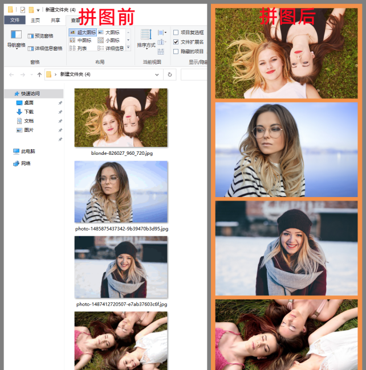366x370 pixels.
Task: Click the add columns icon
Action: point(162,42)
